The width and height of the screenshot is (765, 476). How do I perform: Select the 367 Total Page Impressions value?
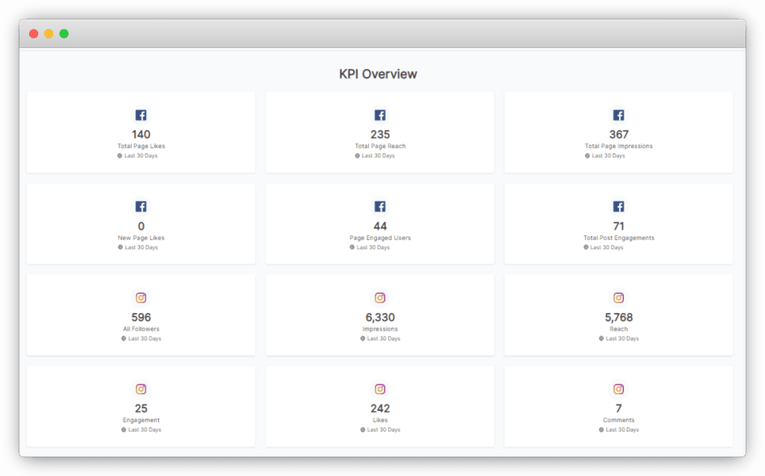tap(618, 134)
